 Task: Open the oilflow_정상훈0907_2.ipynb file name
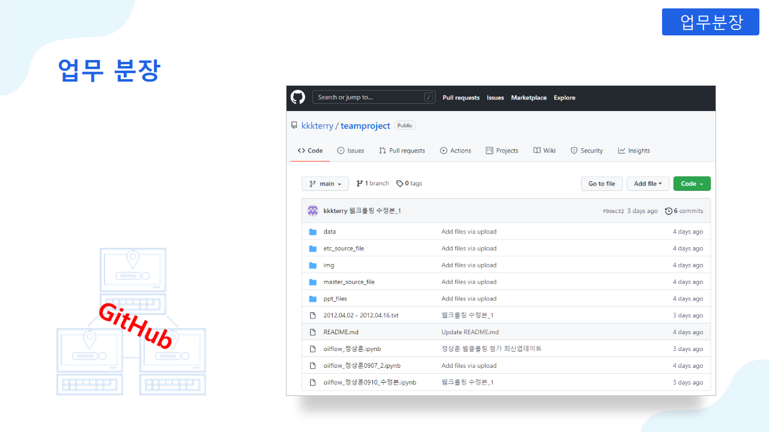point(362,365)
